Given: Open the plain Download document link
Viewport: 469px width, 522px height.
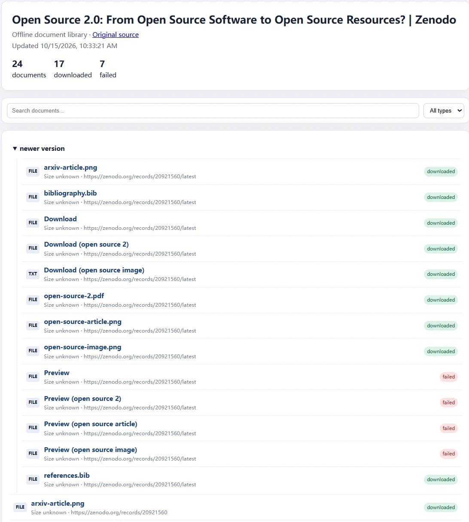Looking at the screenshot, I should [61, 219].
